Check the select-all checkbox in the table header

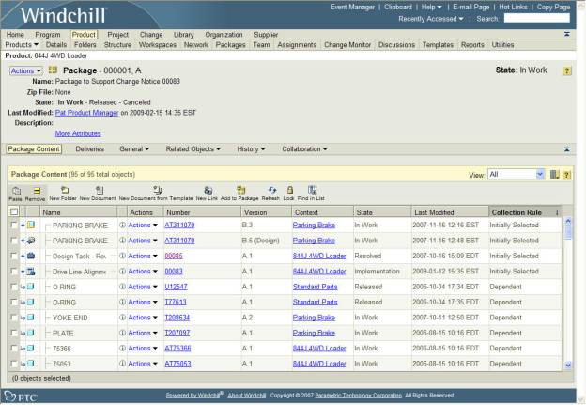(14, 212)
